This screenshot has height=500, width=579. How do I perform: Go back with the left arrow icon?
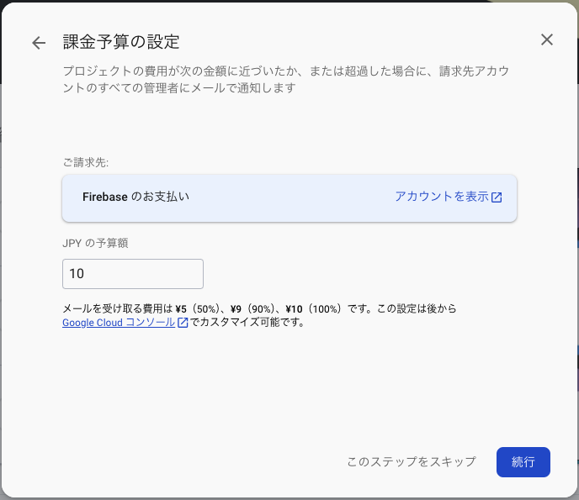click(x=39, y=43)
